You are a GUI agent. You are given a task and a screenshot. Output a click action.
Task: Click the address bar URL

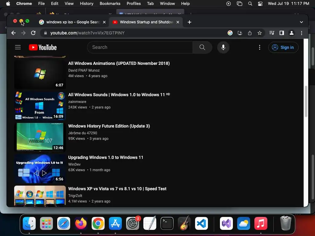[x=87, y=33]
